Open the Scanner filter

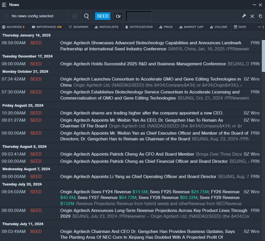click(x=78, y=27)
